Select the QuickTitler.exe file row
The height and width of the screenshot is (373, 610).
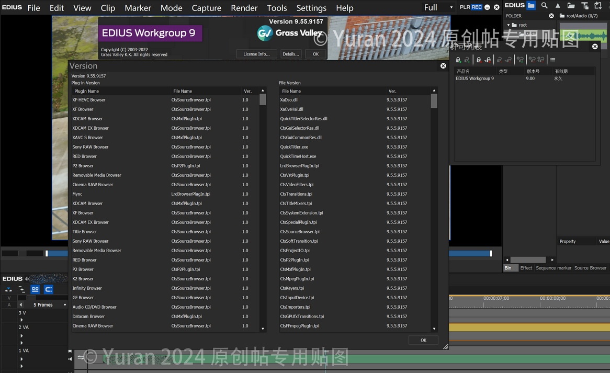(355, 147)
